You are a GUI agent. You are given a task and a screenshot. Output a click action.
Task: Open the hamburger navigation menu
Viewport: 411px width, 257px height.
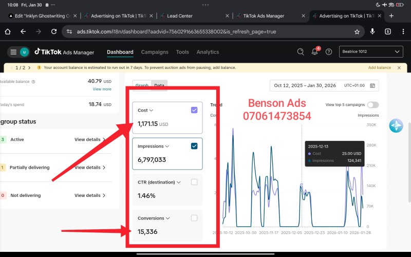coord(13,52)
